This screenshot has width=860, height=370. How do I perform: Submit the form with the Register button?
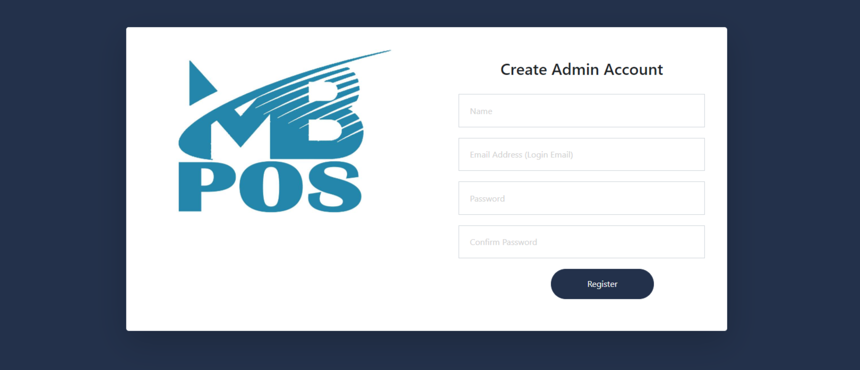coord(602,284)
